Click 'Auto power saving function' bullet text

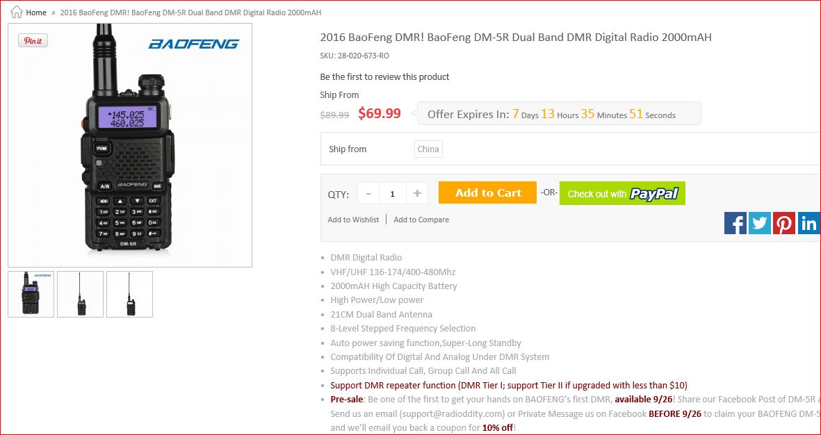click(x=425, y=343)
